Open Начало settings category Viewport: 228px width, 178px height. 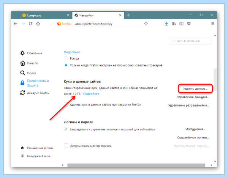coord(29,63)
